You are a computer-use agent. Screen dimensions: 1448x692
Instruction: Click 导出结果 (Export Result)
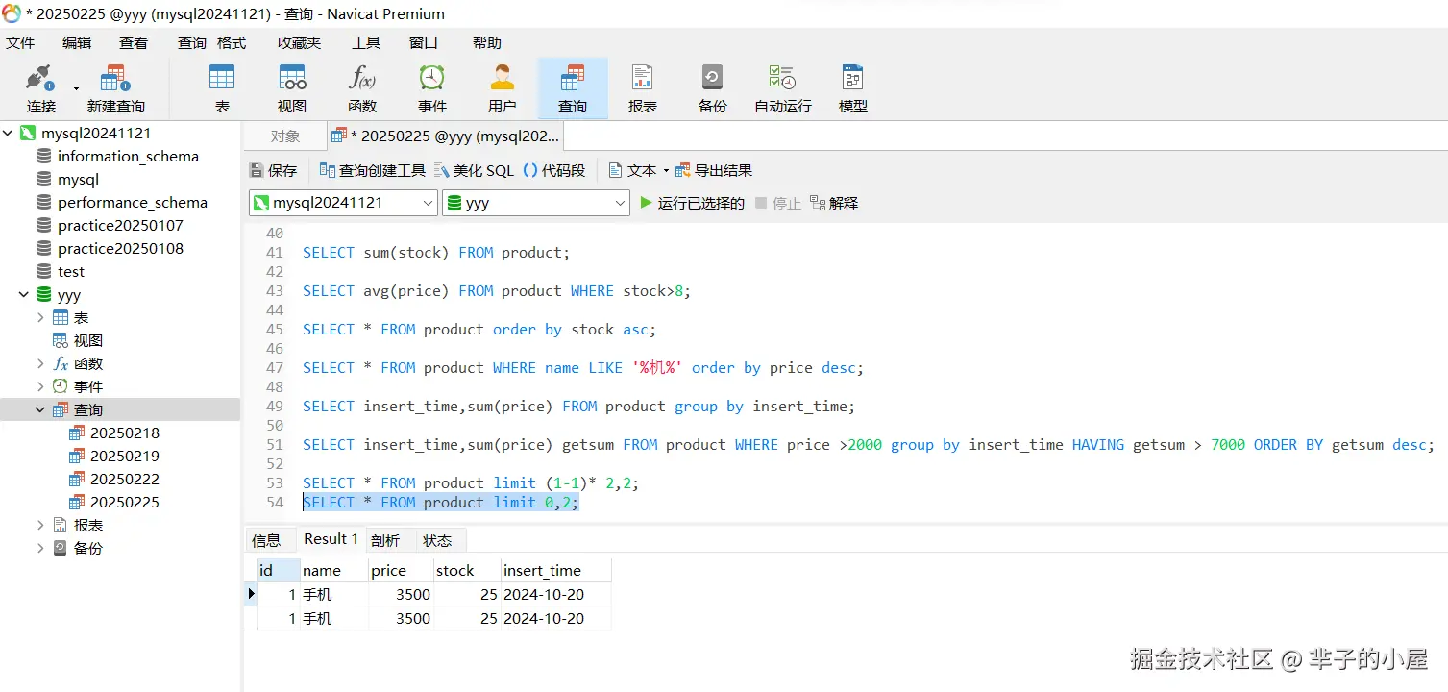(x=714, y=170)
